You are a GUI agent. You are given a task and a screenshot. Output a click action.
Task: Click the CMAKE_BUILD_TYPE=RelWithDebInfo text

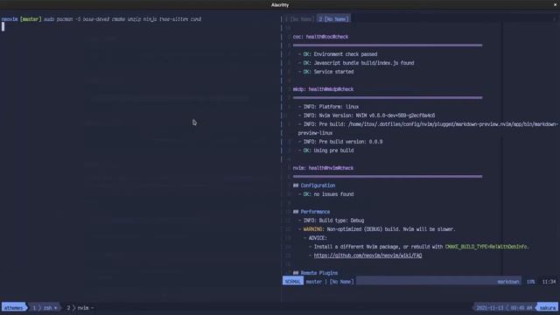[486, 247]
